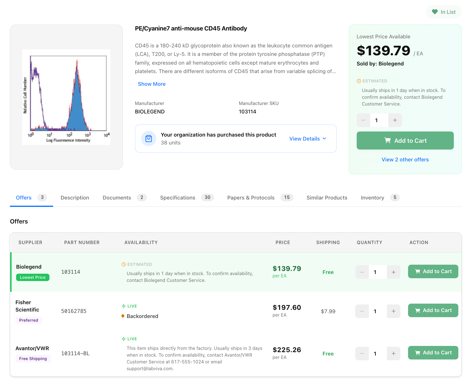Increase quantity for Avantor/VWR offer
475x386 pixels.
pyautogui.click(x=394, y=354)
